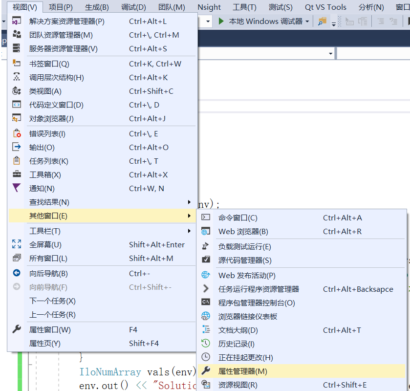Open the 团队(M) menu
Screen dimensions: 410x391
tap(172, 7)
